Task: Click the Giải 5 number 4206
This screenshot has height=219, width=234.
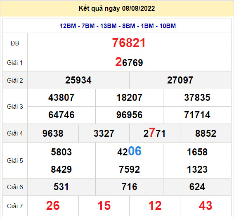Action: (x=129, y=151)
